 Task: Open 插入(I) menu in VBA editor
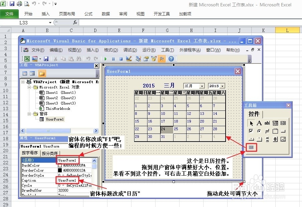(92, 50)
